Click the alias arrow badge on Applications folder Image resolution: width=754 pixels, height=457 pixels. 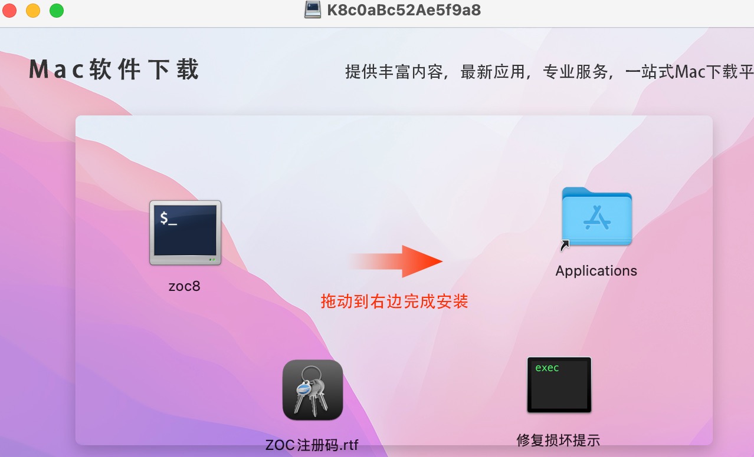click(565, 246)
